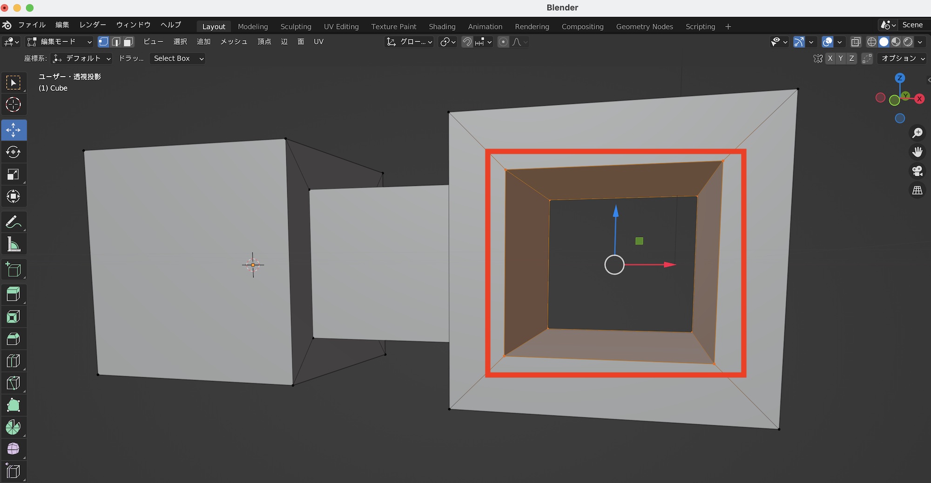Toggle X-ray view
Screen dimensions: 931x483
tap(856, 42)
